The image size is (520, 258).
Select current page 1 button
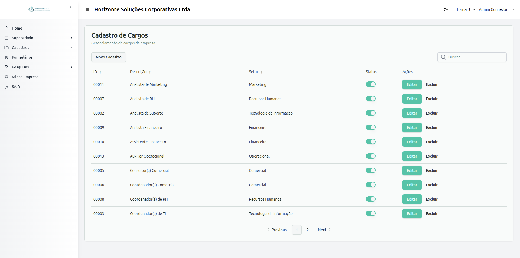click(x=297, y=230)
